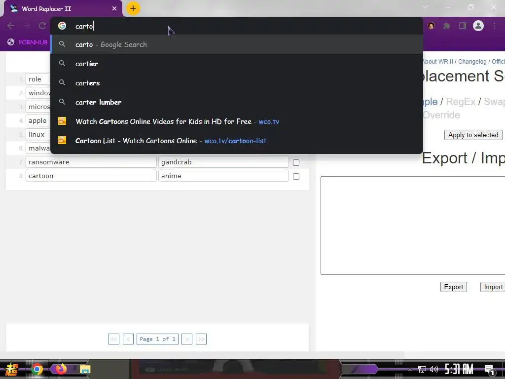
Task: Go forward with the browser forward arrow
Action: tap(27, 26)
